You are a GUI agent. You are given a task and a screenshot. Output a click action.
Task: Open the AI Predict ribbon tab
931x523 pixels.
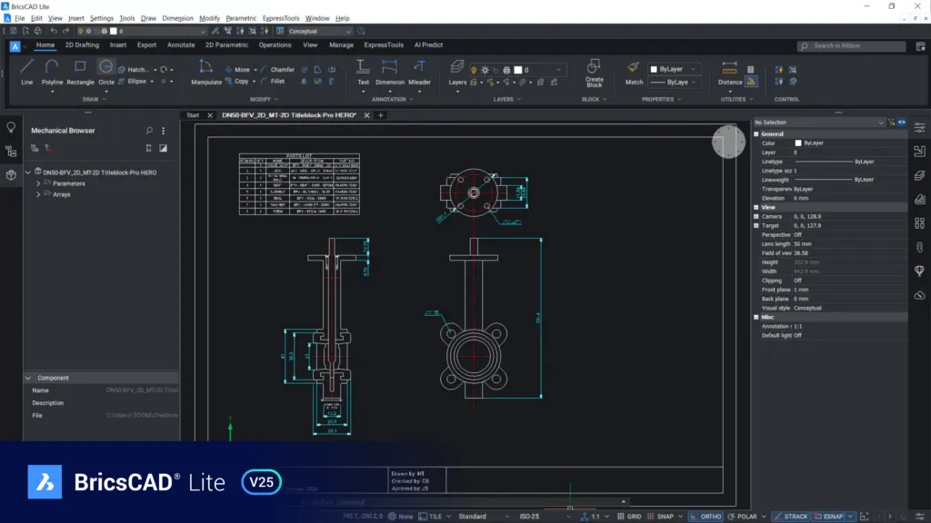point(428,45)
